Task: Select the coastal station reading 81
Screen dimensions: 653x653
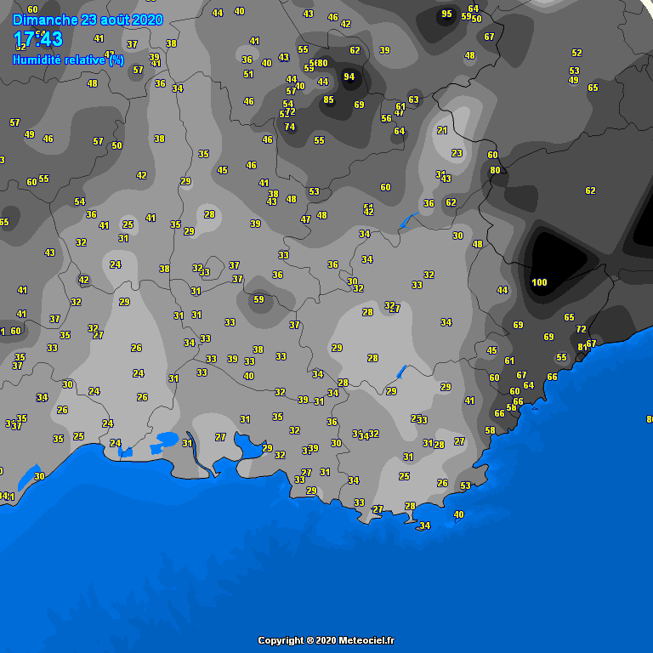Action: pos(582,347)
